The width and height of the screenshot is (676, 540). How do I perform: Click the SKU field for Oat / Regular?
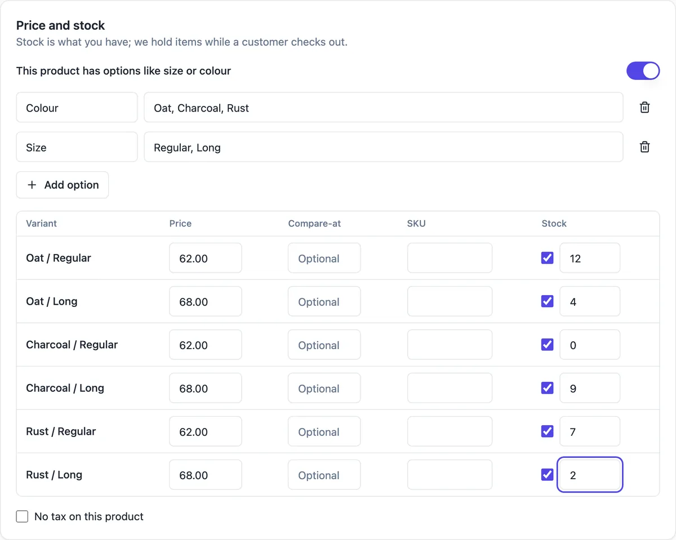[x=450, y=258]
